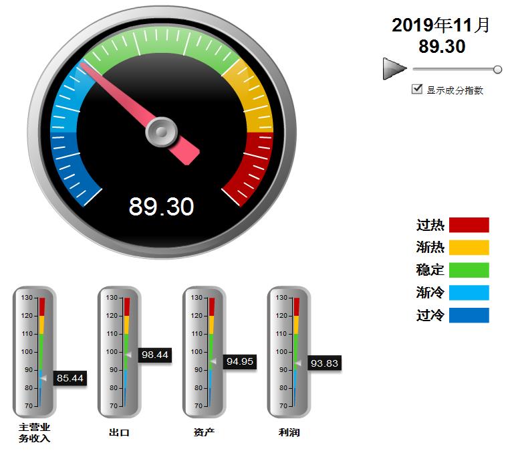Click the light blue 渐冷 legend swatch

[x=469, y=292]
